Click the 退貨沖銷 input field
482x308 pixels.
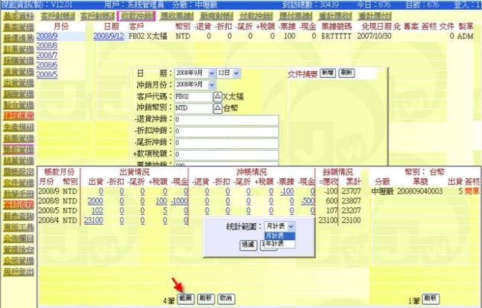pyautogui.click(x=226, y=120)
